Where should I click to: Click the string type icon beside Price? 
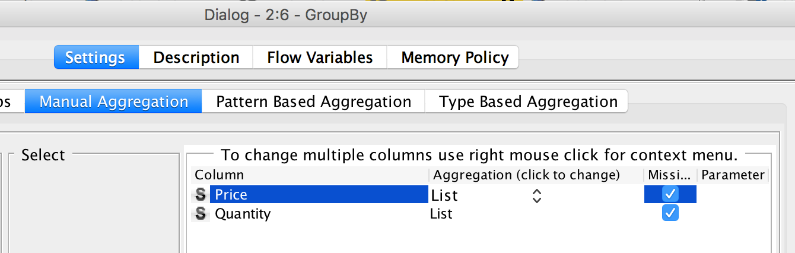(x=201, y=195)
